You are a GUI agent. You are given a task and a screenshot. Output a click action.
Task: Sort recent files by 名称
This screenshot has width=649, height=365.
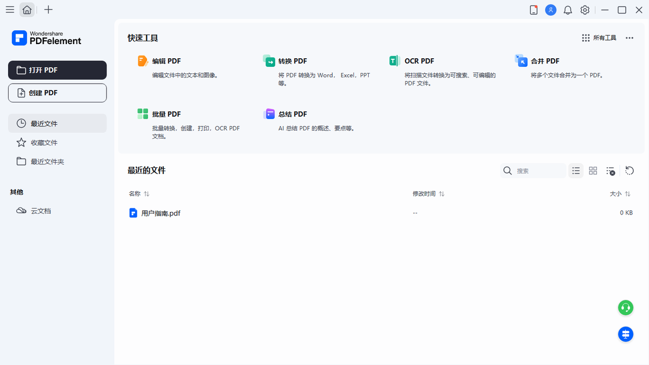(139, 194)
